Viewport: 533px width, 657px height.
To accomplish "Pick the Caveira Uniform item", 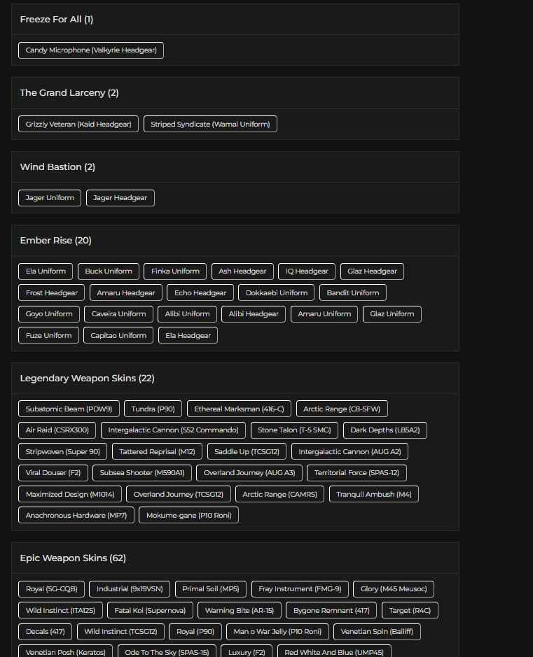I will coord(118,314).
